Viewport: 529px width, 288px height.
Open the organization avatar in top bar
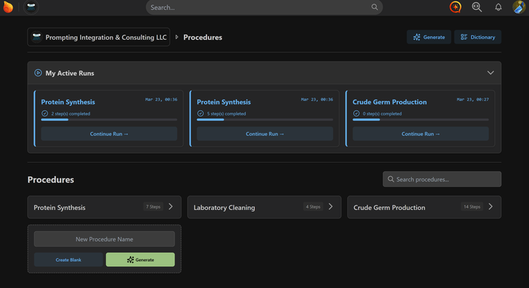click(31, 7)
